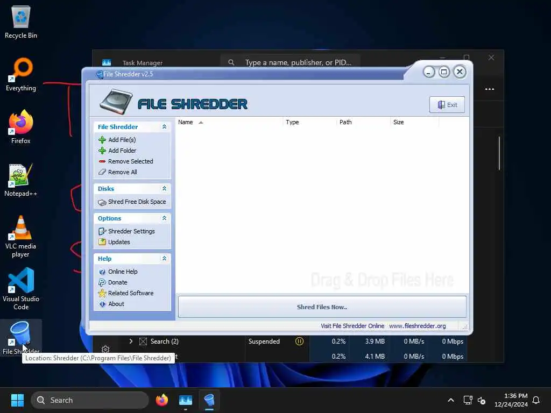The width and height of the screenshot is (551, 413).
Task: Collapse the Help sidebar section
Action: [164, 259]
